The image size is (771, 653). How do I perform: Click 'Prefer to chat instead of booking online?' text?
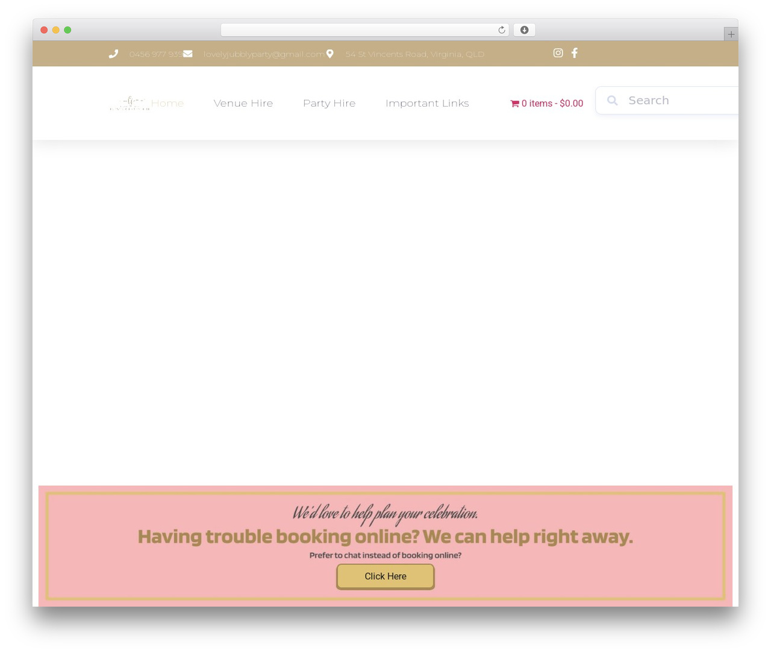click(385, 555)
